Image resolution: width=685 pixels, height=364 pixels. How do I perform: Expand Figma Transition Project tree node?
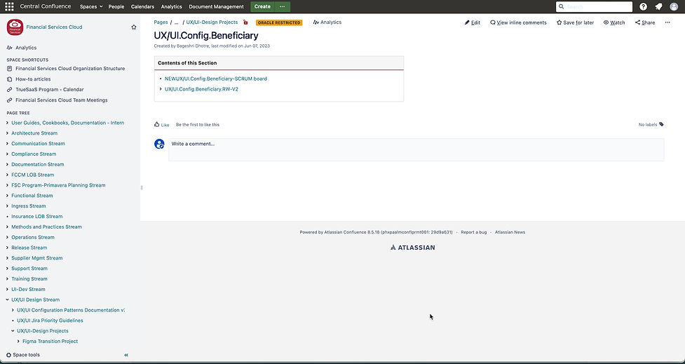click(x=18, y=342)
